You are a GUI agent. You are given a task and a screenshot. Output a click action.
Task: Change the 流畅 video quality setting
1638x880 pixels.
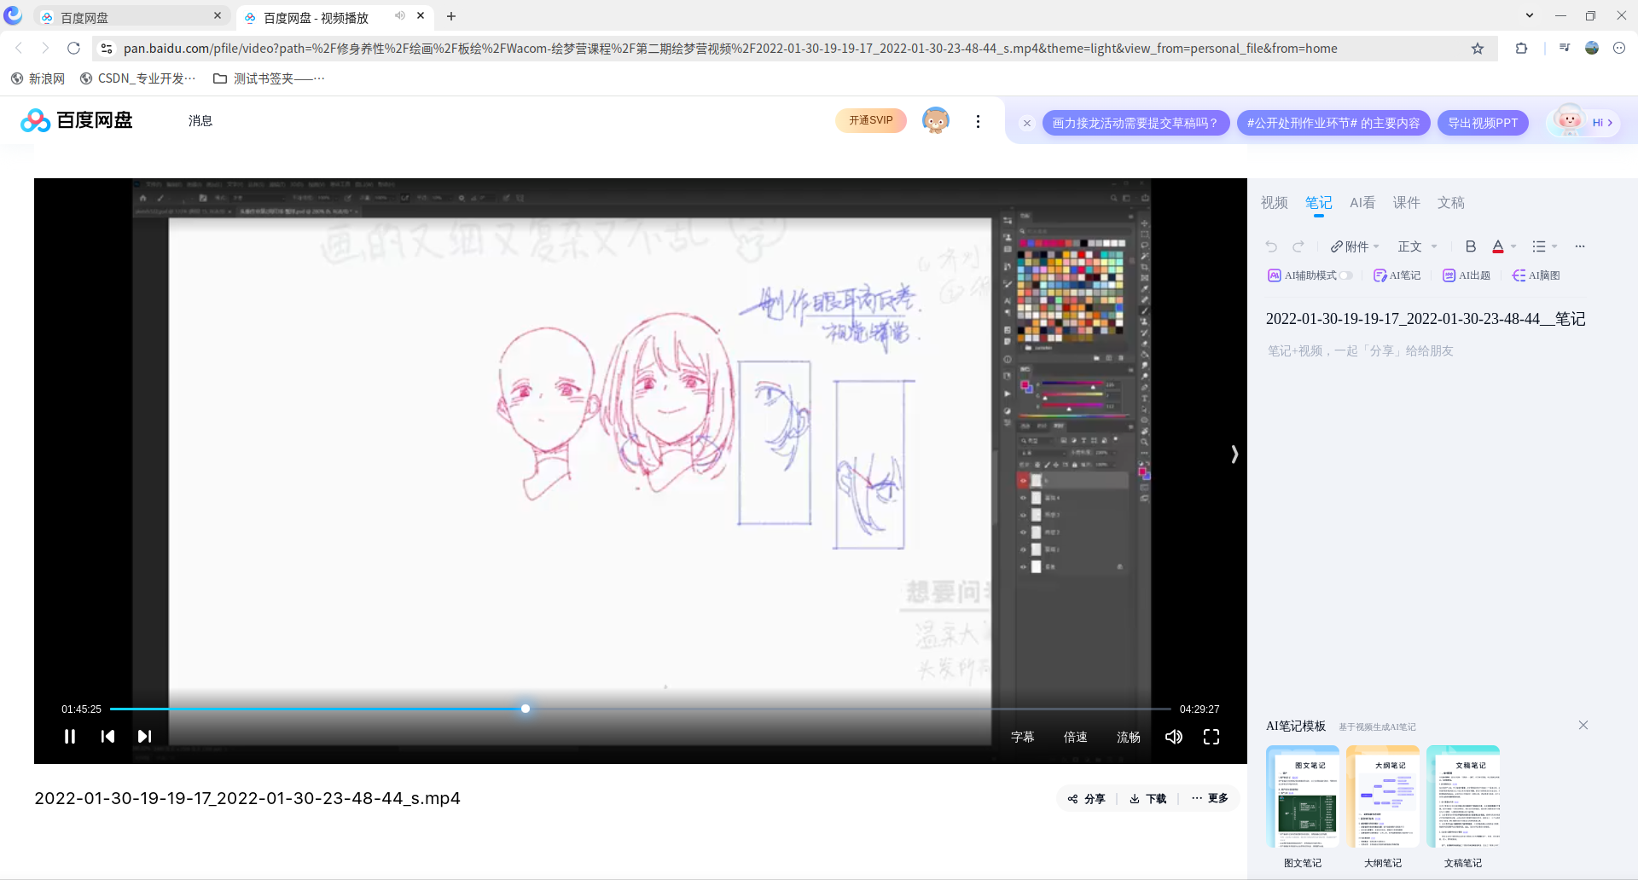[x=1129, y=737]
